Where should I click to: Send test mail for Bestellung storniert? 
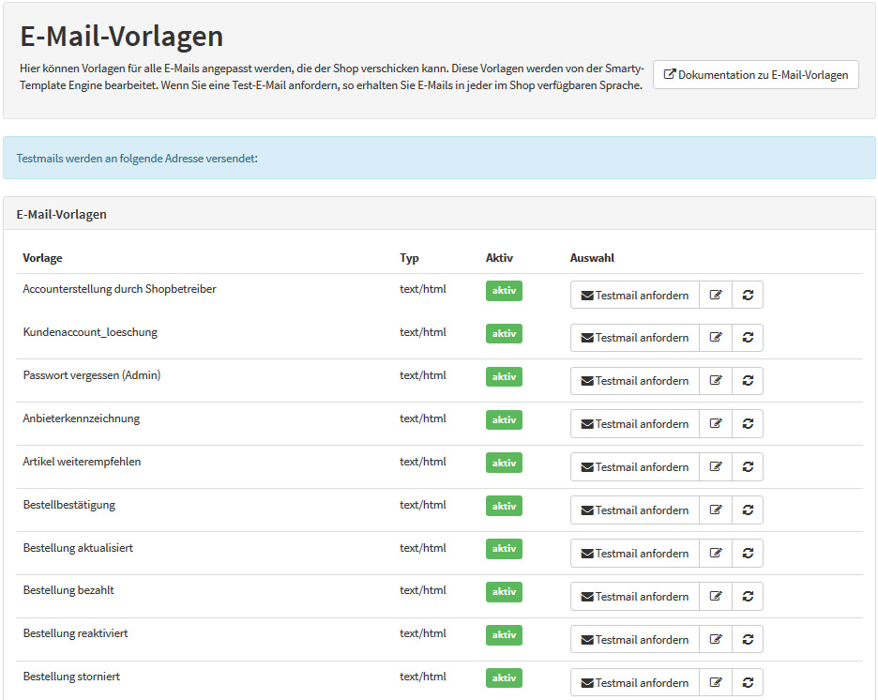tap(635, 683)
